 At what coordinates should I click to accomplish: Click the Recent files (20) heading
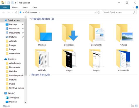click(40, 75)
